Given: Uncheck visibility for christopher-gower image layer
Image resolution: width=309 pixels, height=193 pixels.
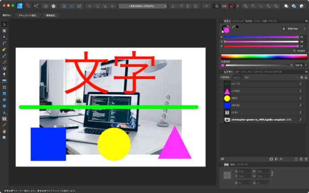Looking at the screenshot, I should [300, 120].
